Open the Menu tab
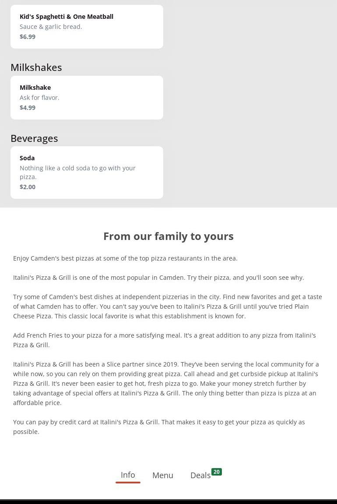337x504 pixels. [163, 476]
